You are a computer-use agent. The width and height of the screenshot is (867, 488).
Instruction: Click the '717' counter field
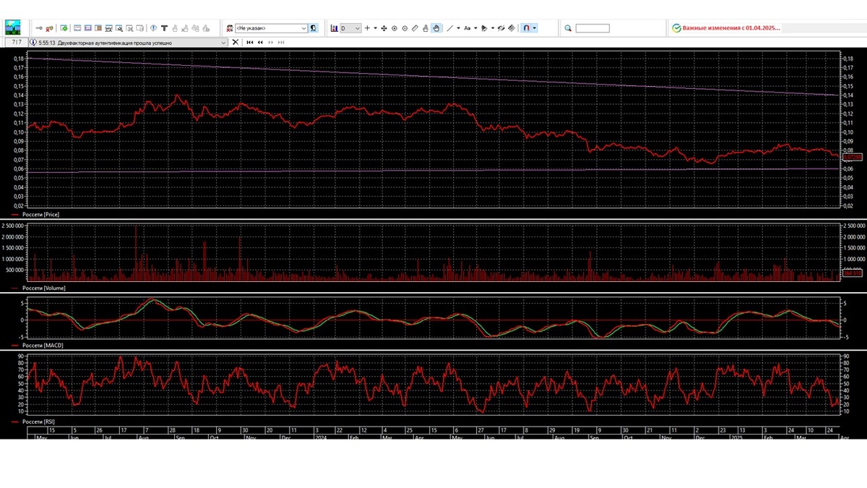[16, 43]
